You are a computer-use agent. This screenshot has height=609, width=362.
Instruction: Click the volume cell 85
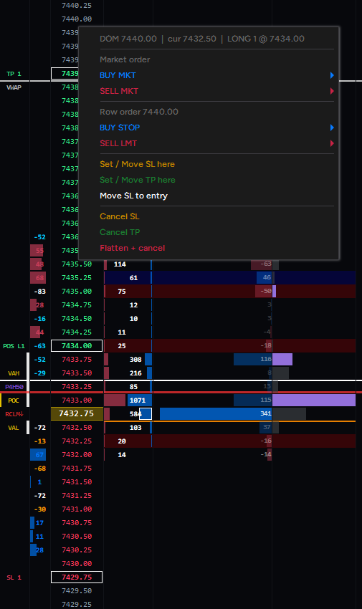[133, 387]
